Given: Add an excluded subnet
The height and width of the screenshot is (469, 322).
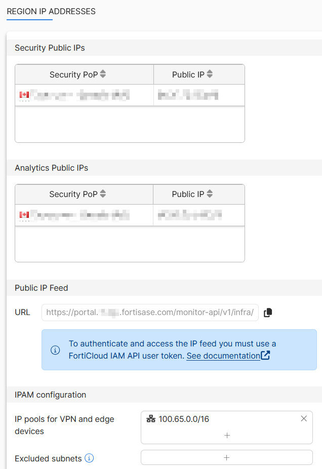Looking at the screenshot, I should pos(227,458).
